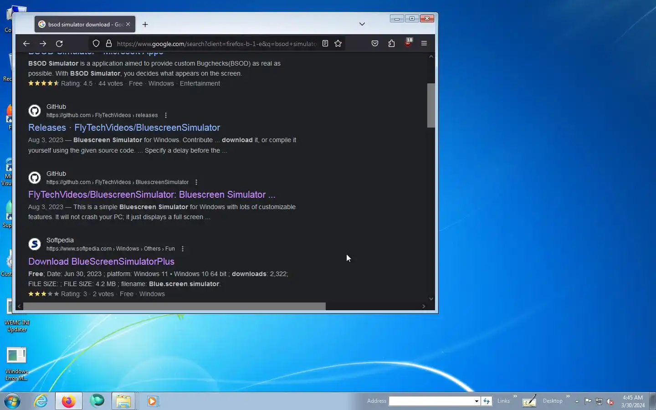Select Windows Error M... desktop icon
The image size is (656, 410).
tap(17, 364)
